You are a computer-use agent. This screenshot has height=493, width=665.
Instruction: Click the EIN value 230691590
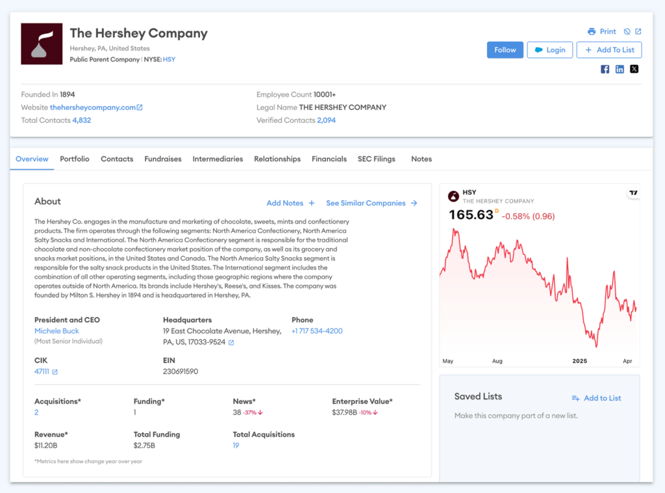[x=181, y=372]
